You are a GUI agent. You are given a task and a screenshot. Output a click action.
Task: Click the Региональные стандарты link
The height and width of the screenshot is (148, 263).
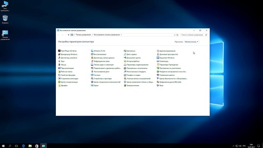(136, 72)
